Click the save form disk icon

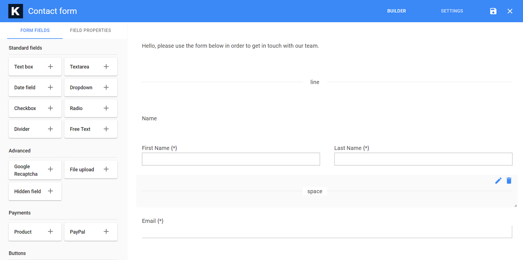point(493,11)
